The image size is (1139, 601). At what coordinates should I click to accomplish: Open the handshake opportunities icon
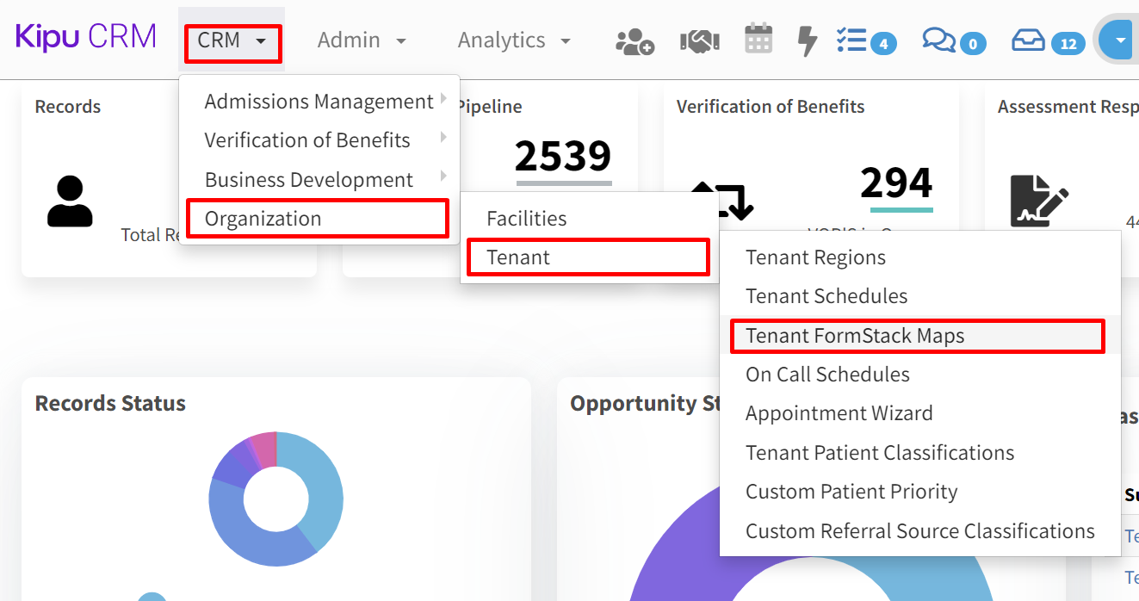click(x=699, y=40)
